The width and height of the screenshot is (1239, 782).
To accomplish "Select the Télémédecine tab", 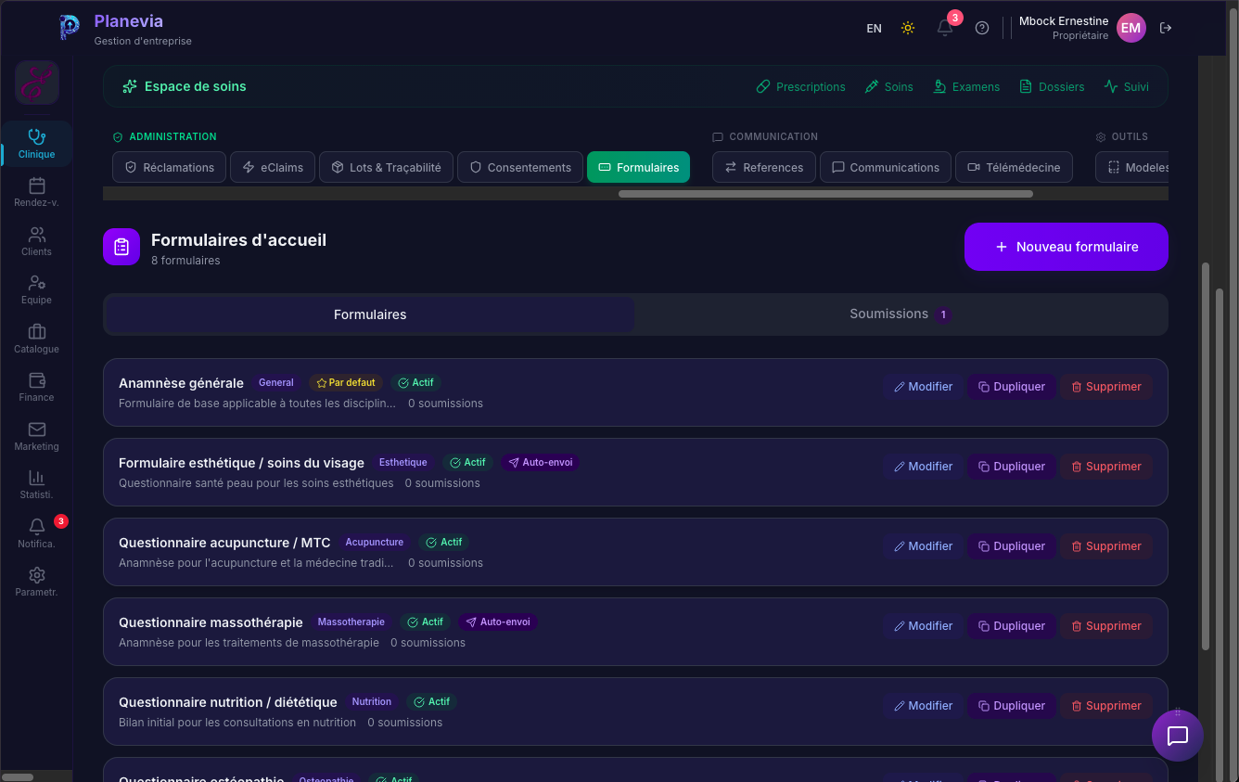I will (x=1014, y=167).
